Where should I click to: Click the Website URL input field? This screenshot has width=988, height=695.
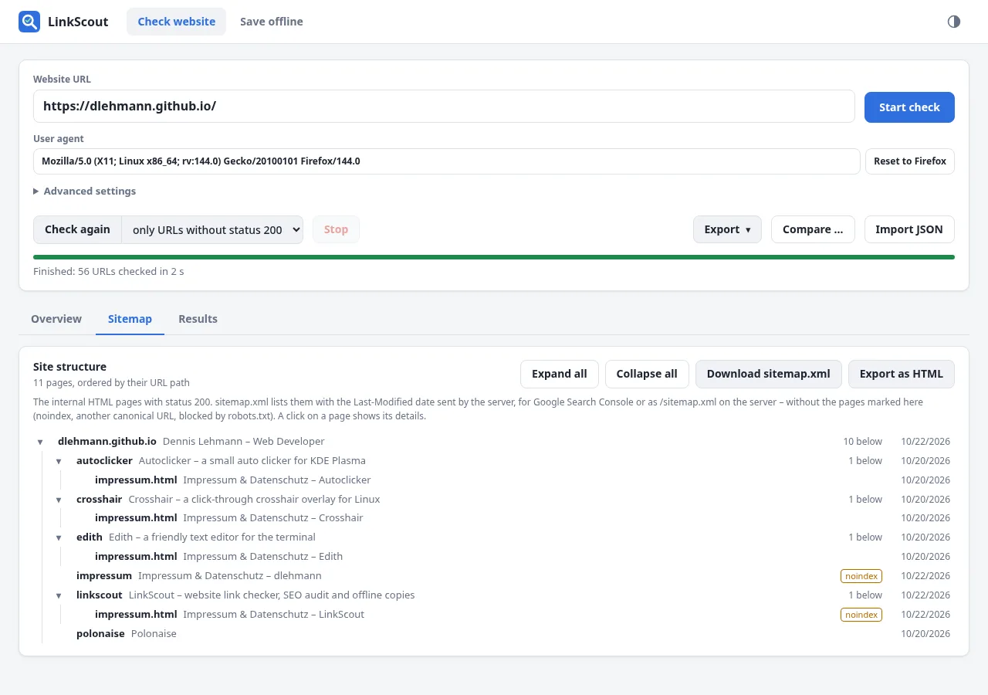click(444, 107)
